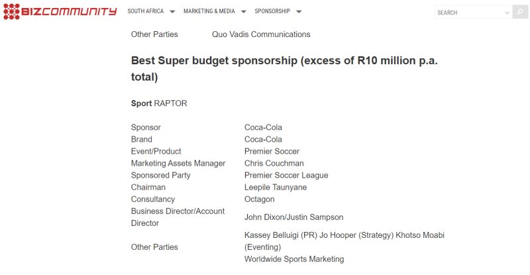Click inside the Search input field

tap(469, 12)
